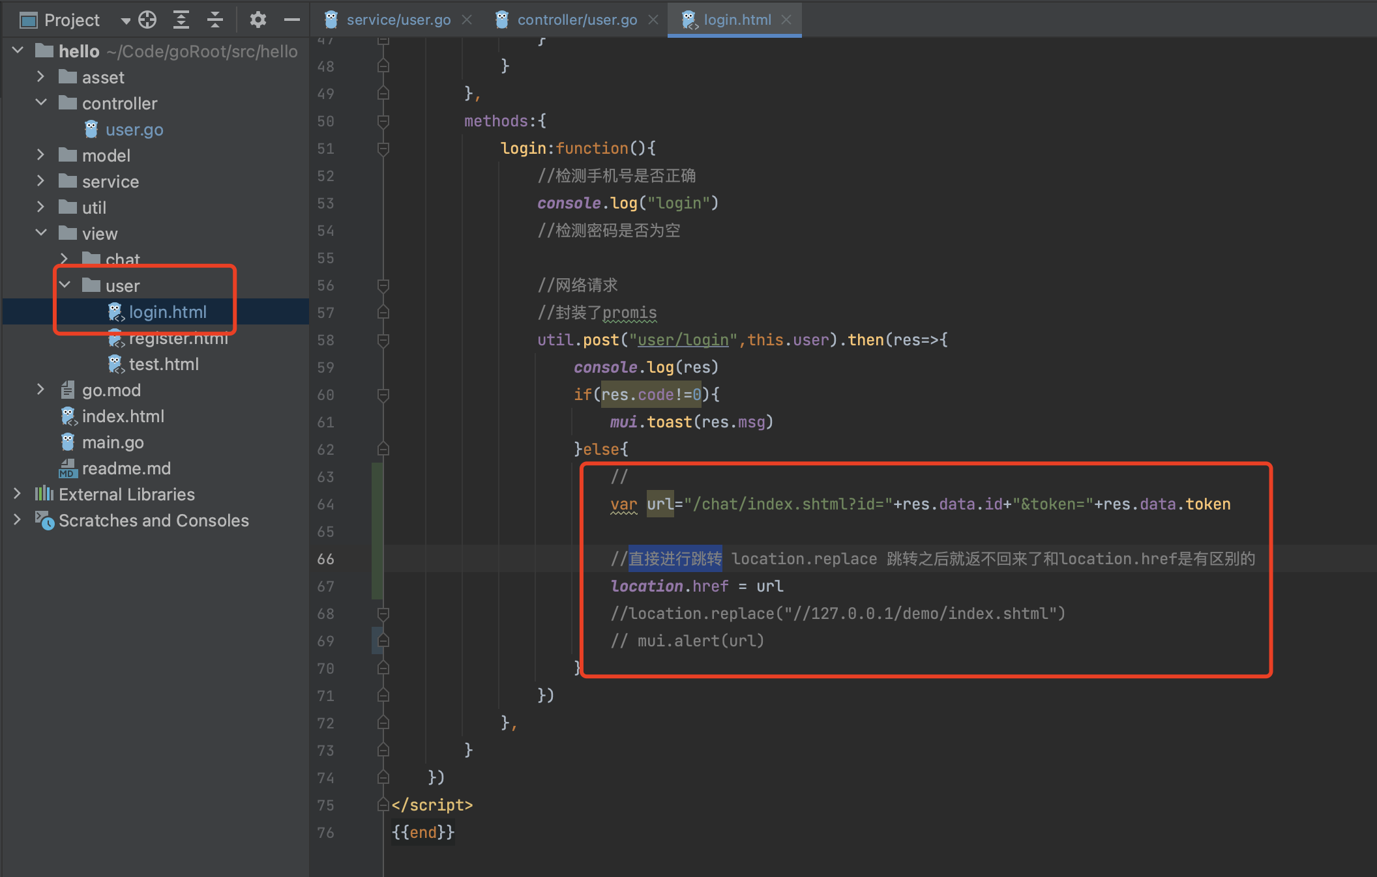The image size is (1377, 877).
Task: Click the "user/login" URL string link
Action: point(683,339)
